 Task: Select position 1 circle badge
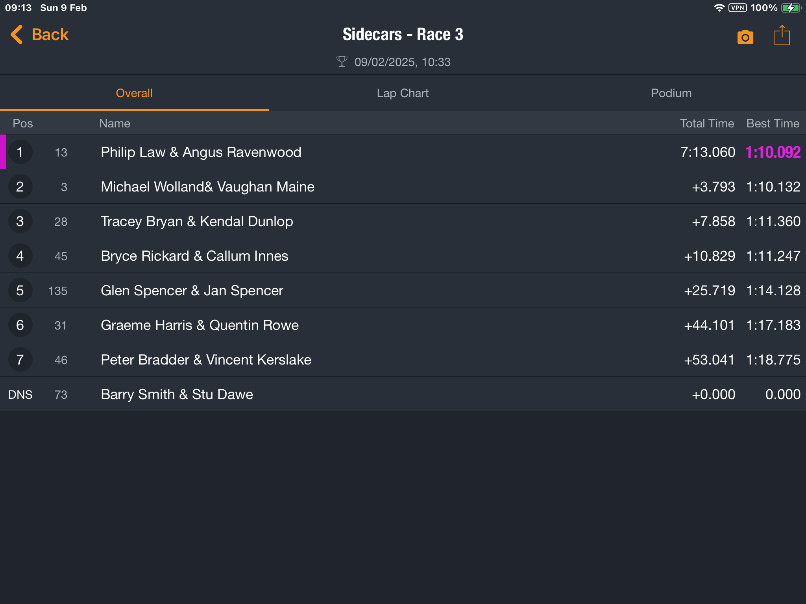[x=20, y=152]
